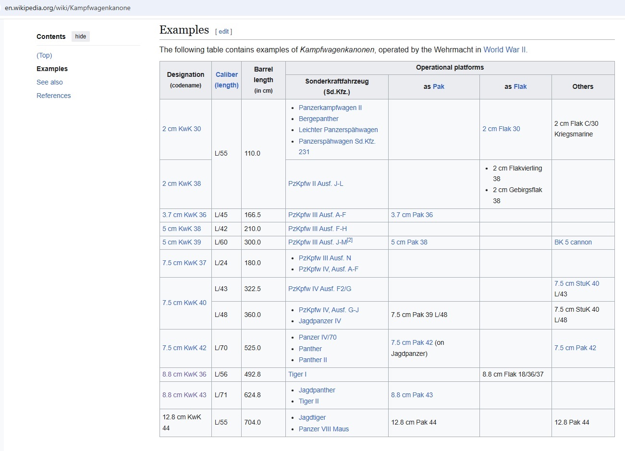Open the BK 5 cannon link
625x451 pixels.
pos(573,242)
